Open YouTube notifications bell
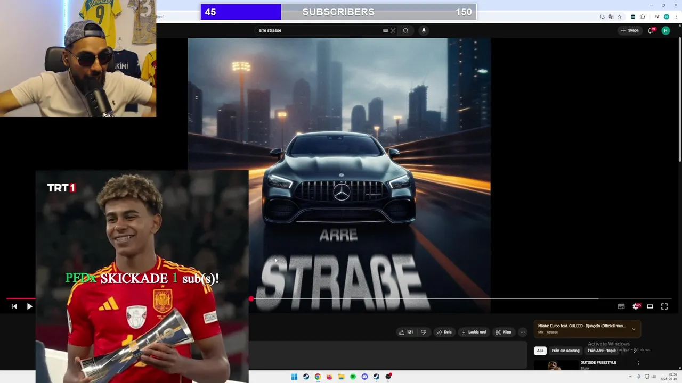The height and width of the screenshot is (383, 682). [x=651, y=30]
